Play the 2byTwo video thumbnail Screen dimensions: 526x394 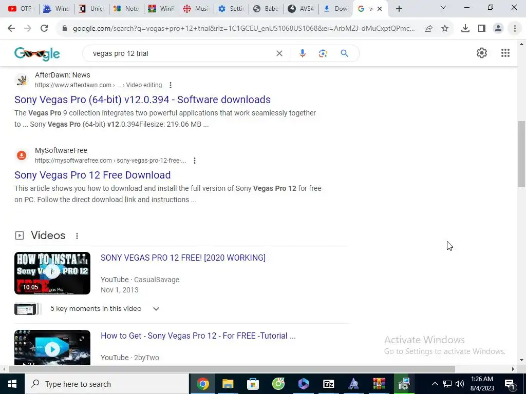point(52,347)
